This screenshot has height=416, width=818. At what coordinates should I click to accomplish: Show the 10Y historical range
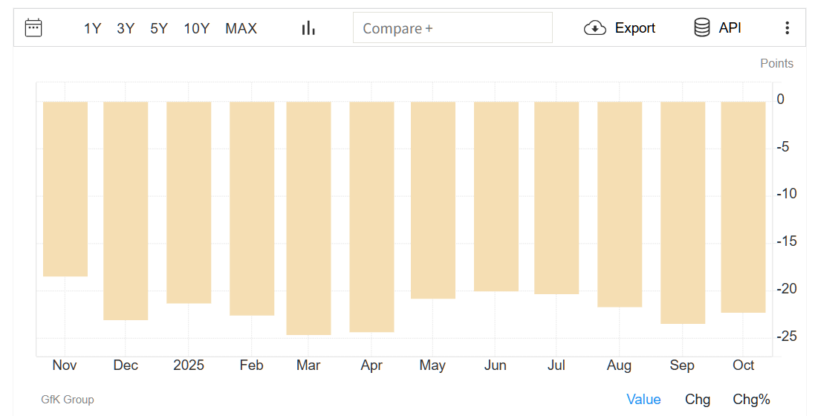point(197,28)
